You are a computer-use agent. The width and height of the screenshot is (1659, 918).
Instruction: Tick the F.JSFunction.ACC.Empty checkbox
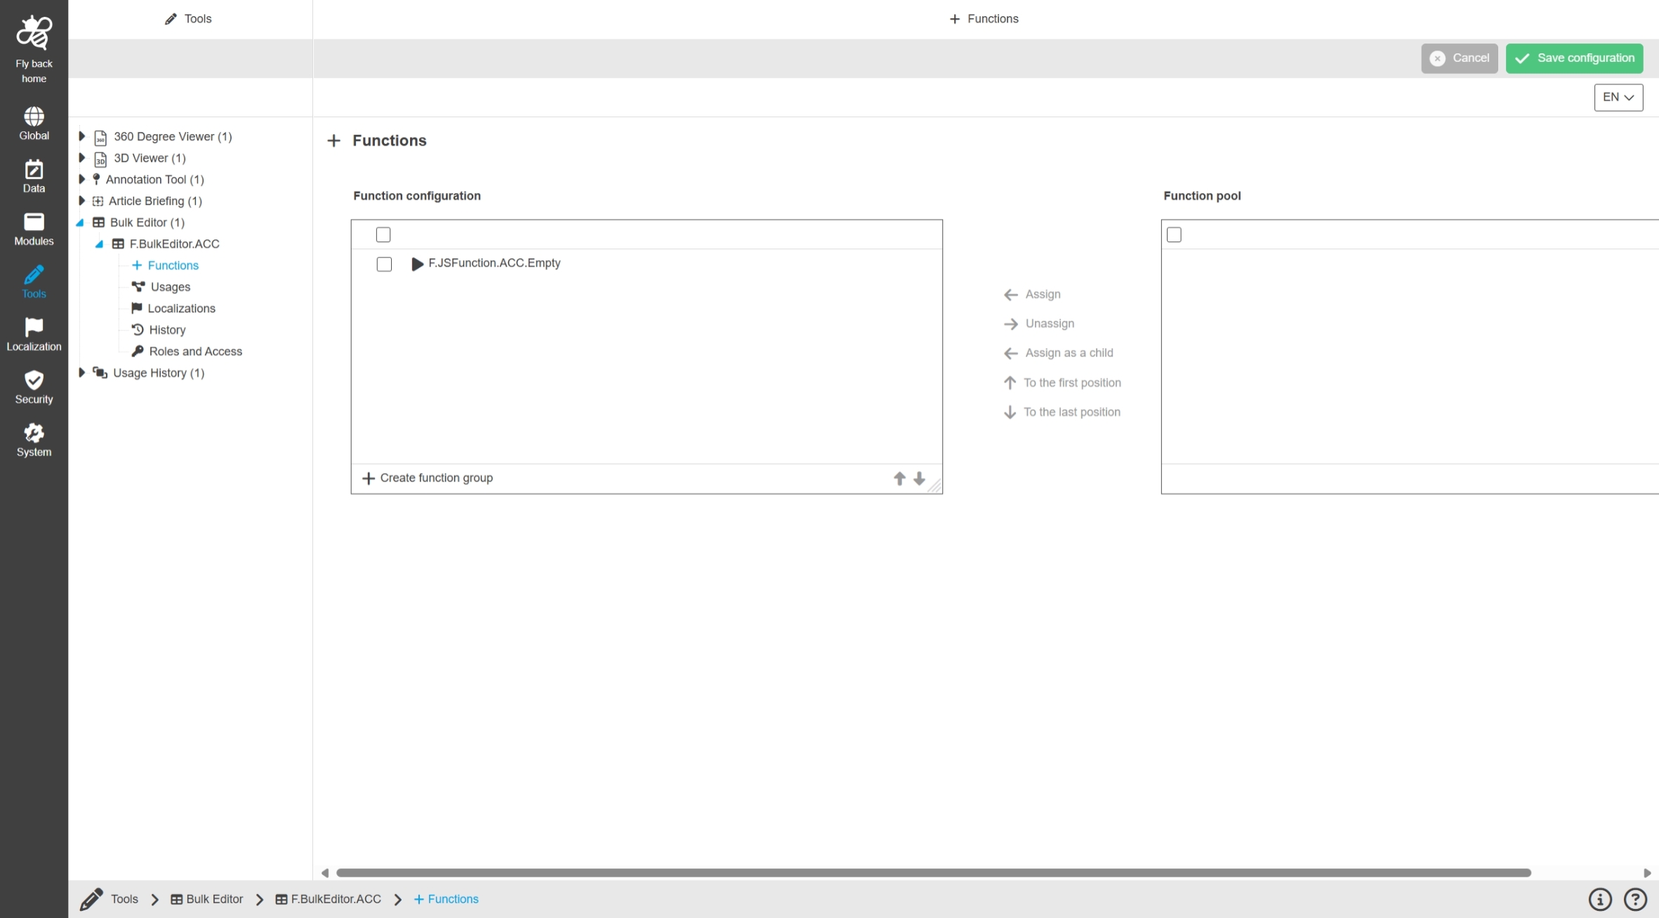click(x=384, y=264)
